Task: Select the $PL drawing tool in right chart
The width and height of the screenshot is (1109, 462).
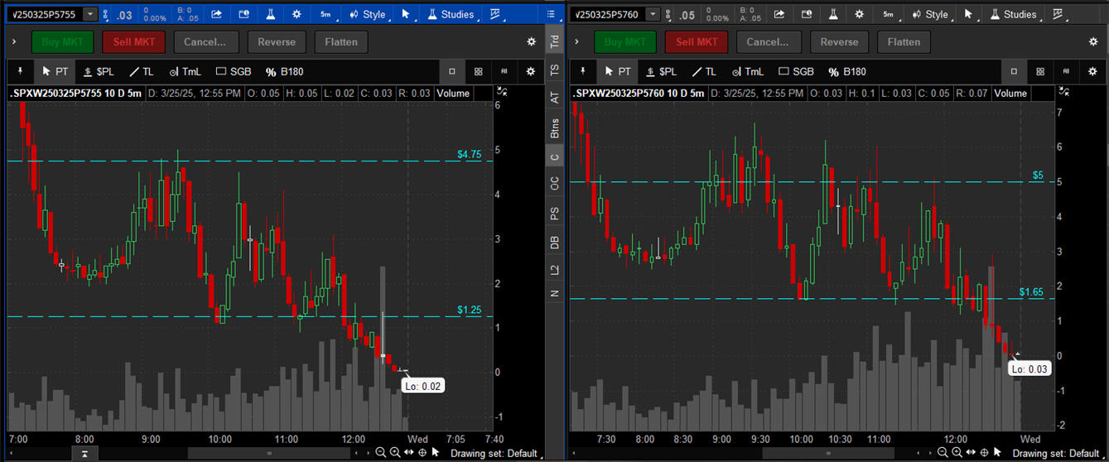Action: coord(661,72)
